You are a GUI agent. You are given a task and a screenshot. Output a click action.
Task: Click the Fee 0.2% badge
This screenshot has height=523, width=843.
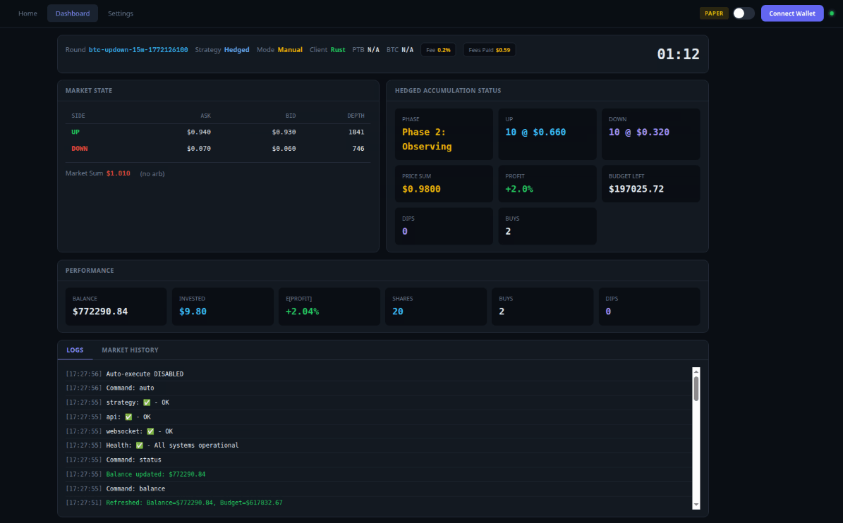pos(437,49)
